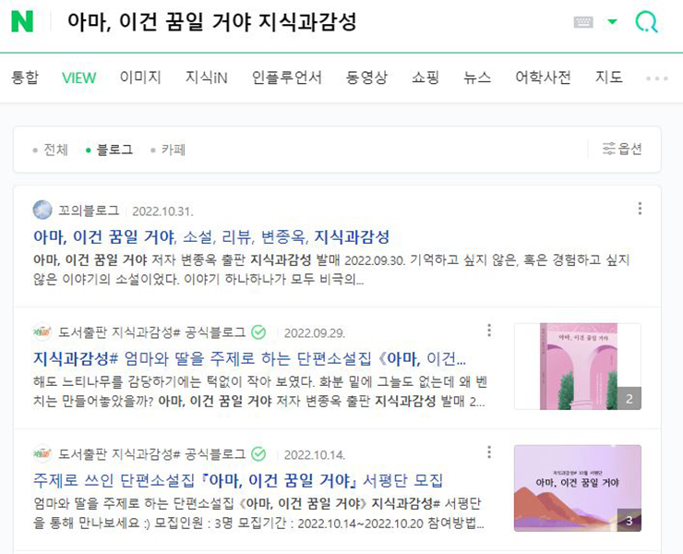Open more options for the 2022.10.14 post
Viewport: 683px width, 554px height.
pos(489,452)
